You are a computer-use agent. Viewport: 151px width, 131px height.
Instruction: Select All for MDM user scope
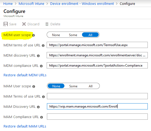coord(90,35)
